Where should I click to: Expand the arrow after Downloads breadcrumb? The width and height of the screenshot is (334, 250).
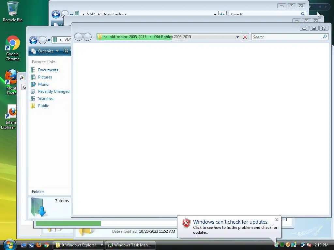coord(126,14)
